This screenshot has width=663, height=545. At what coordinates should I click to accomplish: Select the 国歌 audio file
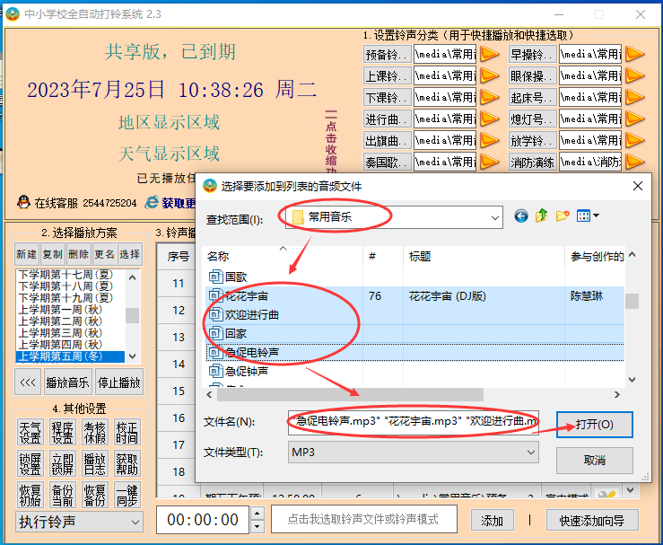click(x=235, y=277)
